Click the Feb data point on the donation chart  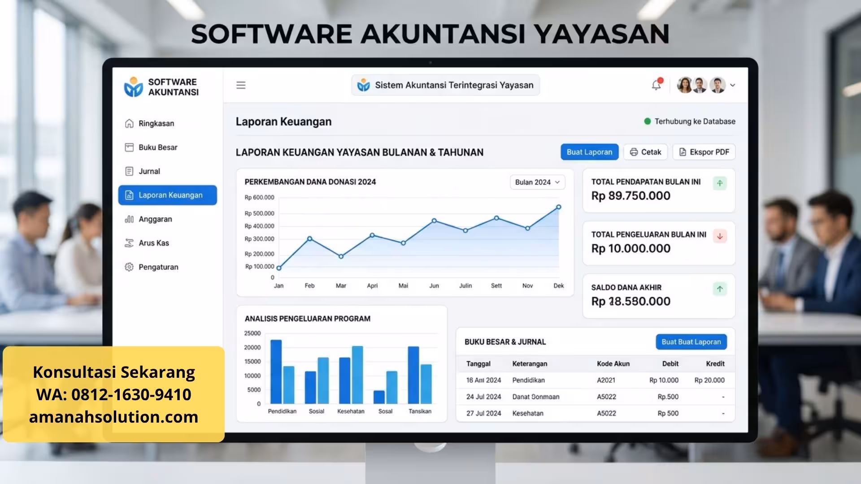click(x=310, y=239)
